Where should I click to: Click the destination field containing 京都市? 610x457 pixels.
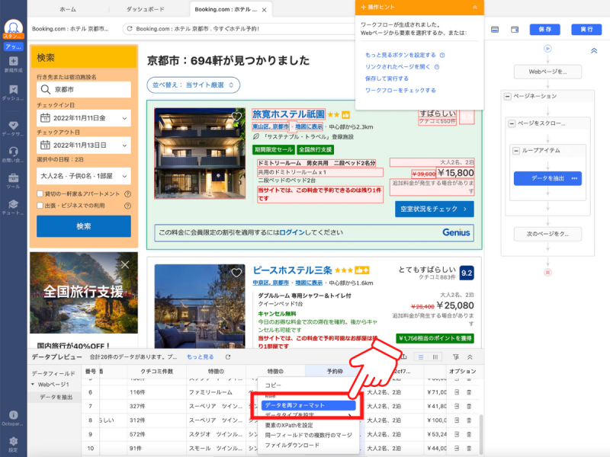[x=84, y=89]
